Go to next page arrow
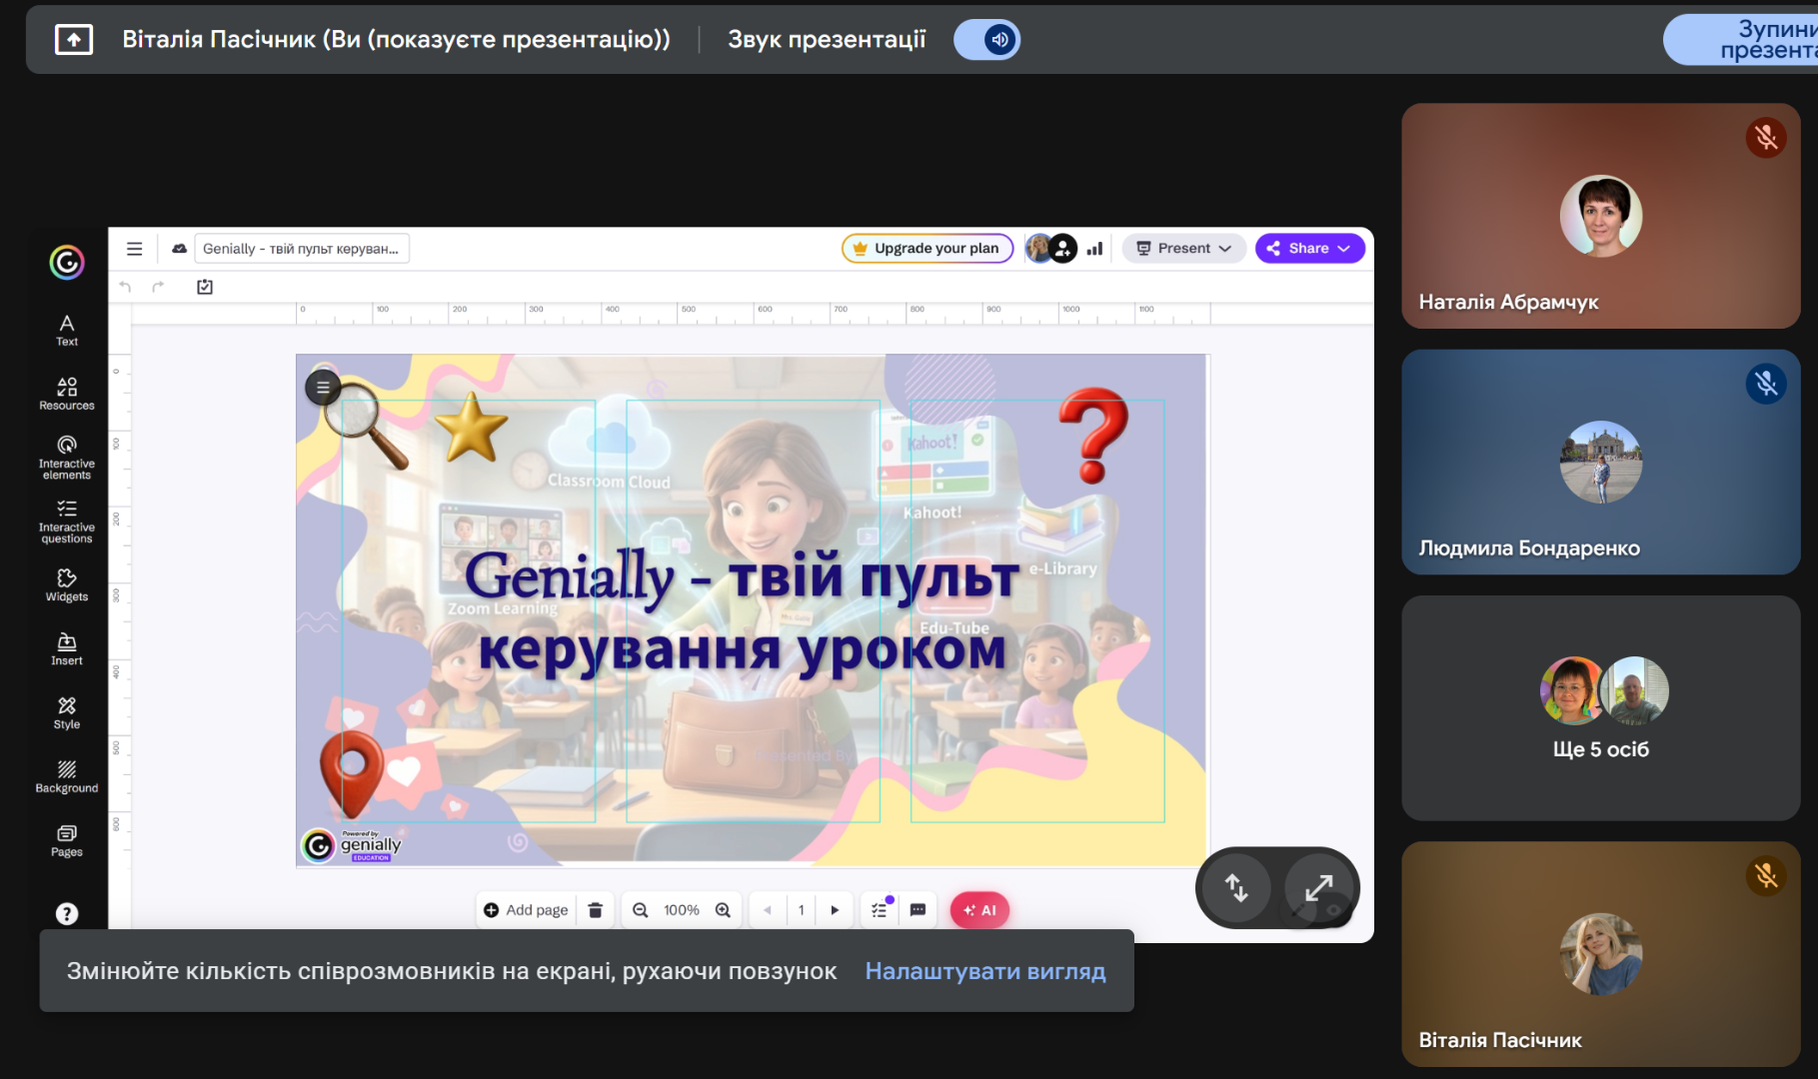This screenshot has width=1820, height=1079. [x=835, y=910]
